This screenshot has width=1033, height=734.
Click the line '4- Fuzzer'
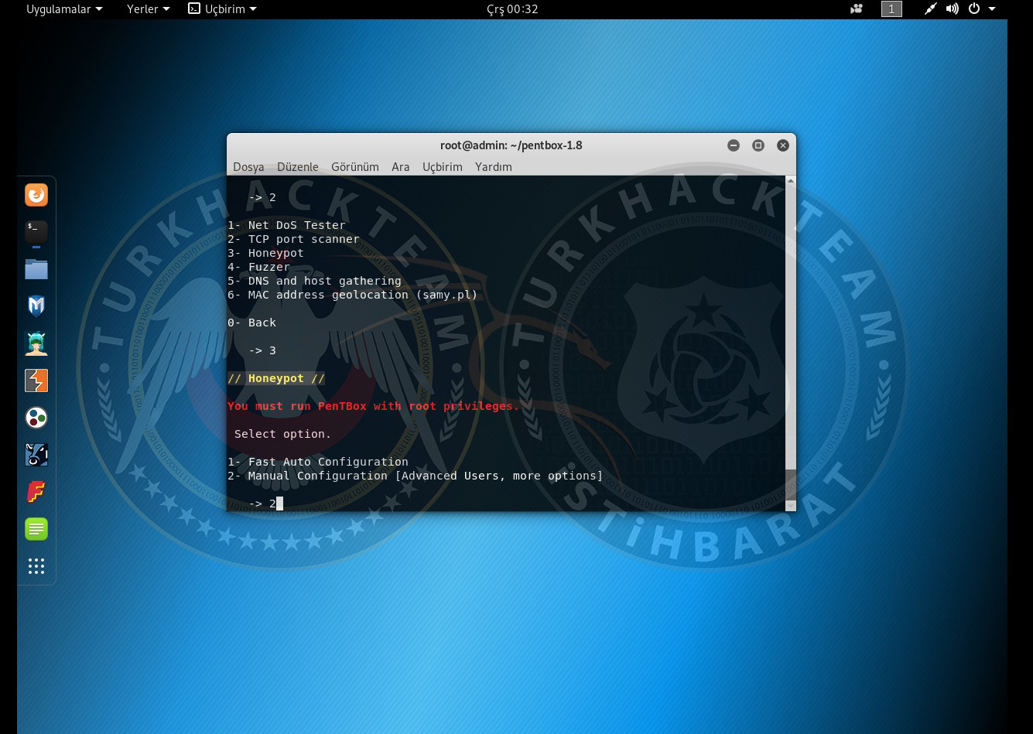258,267
